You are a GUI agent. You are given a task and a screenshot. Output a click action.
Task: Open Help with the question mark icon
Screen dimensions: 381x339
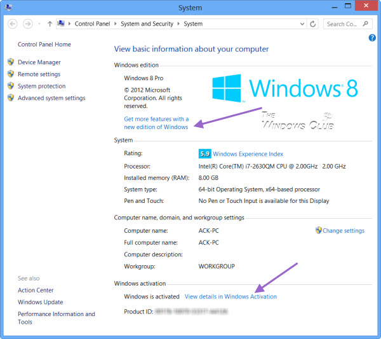tap(372, 38)
